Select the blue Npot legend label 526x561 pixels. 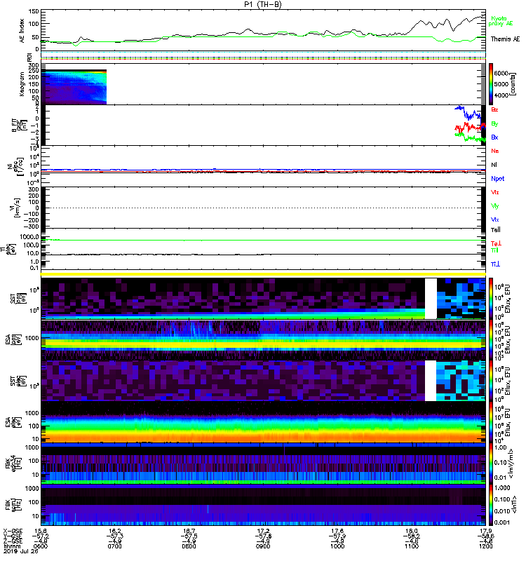click(x=497, y=179)
